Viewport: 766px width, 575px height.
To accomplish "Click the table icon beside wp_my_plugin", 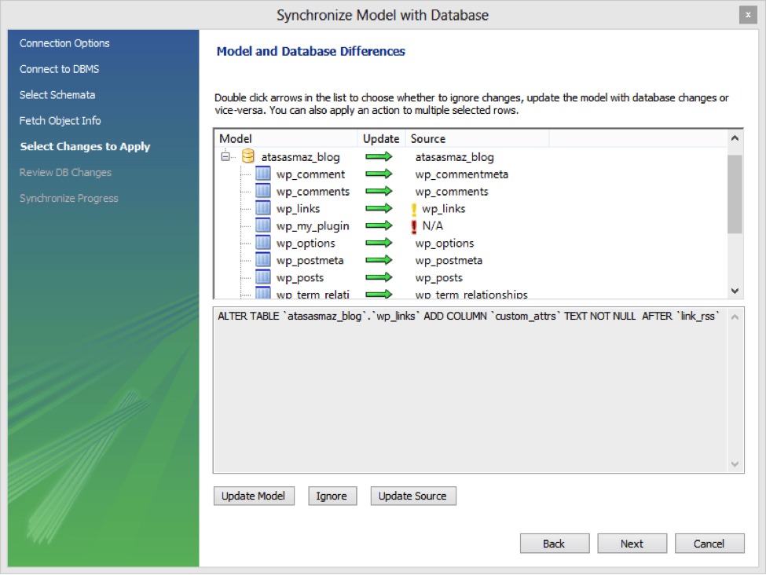I will point(263,225).
